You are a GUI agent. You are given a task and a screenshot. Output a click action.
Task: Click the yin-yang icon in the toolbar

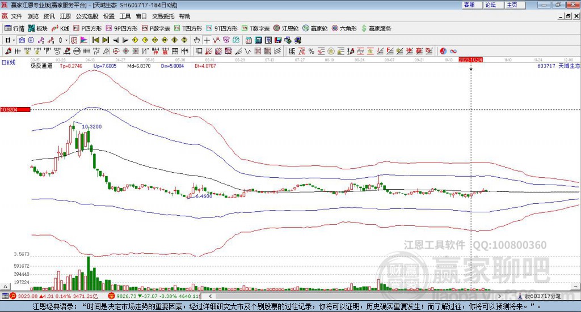443,51
